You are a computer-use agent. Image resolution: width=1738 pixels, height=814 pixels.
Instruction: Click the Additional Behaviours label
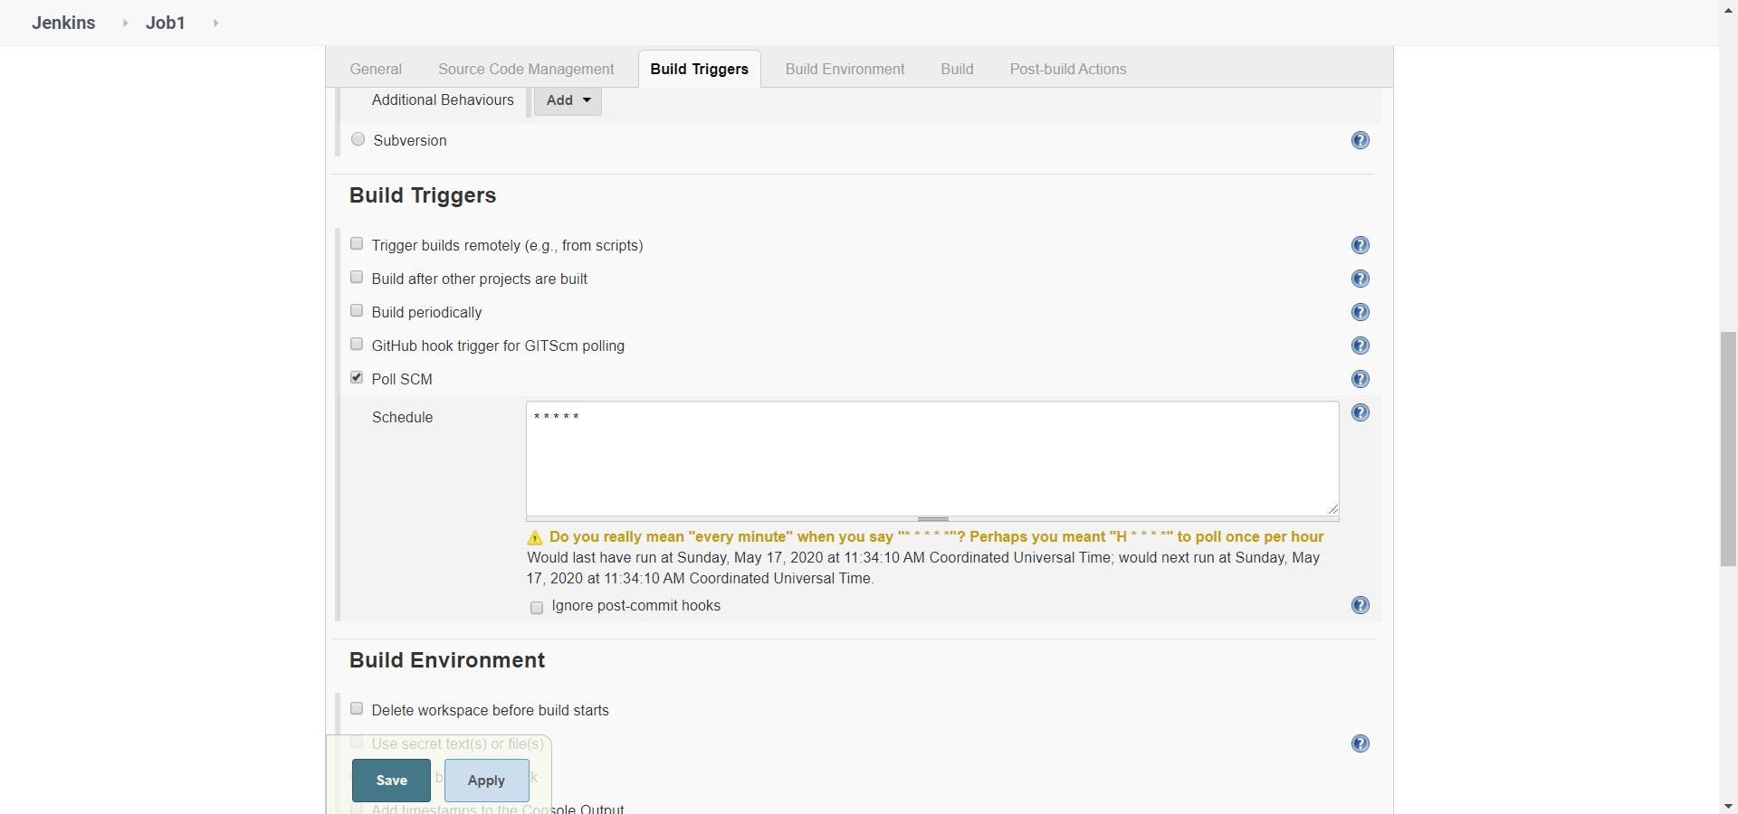pyautogui.click(x=443, y=99)
